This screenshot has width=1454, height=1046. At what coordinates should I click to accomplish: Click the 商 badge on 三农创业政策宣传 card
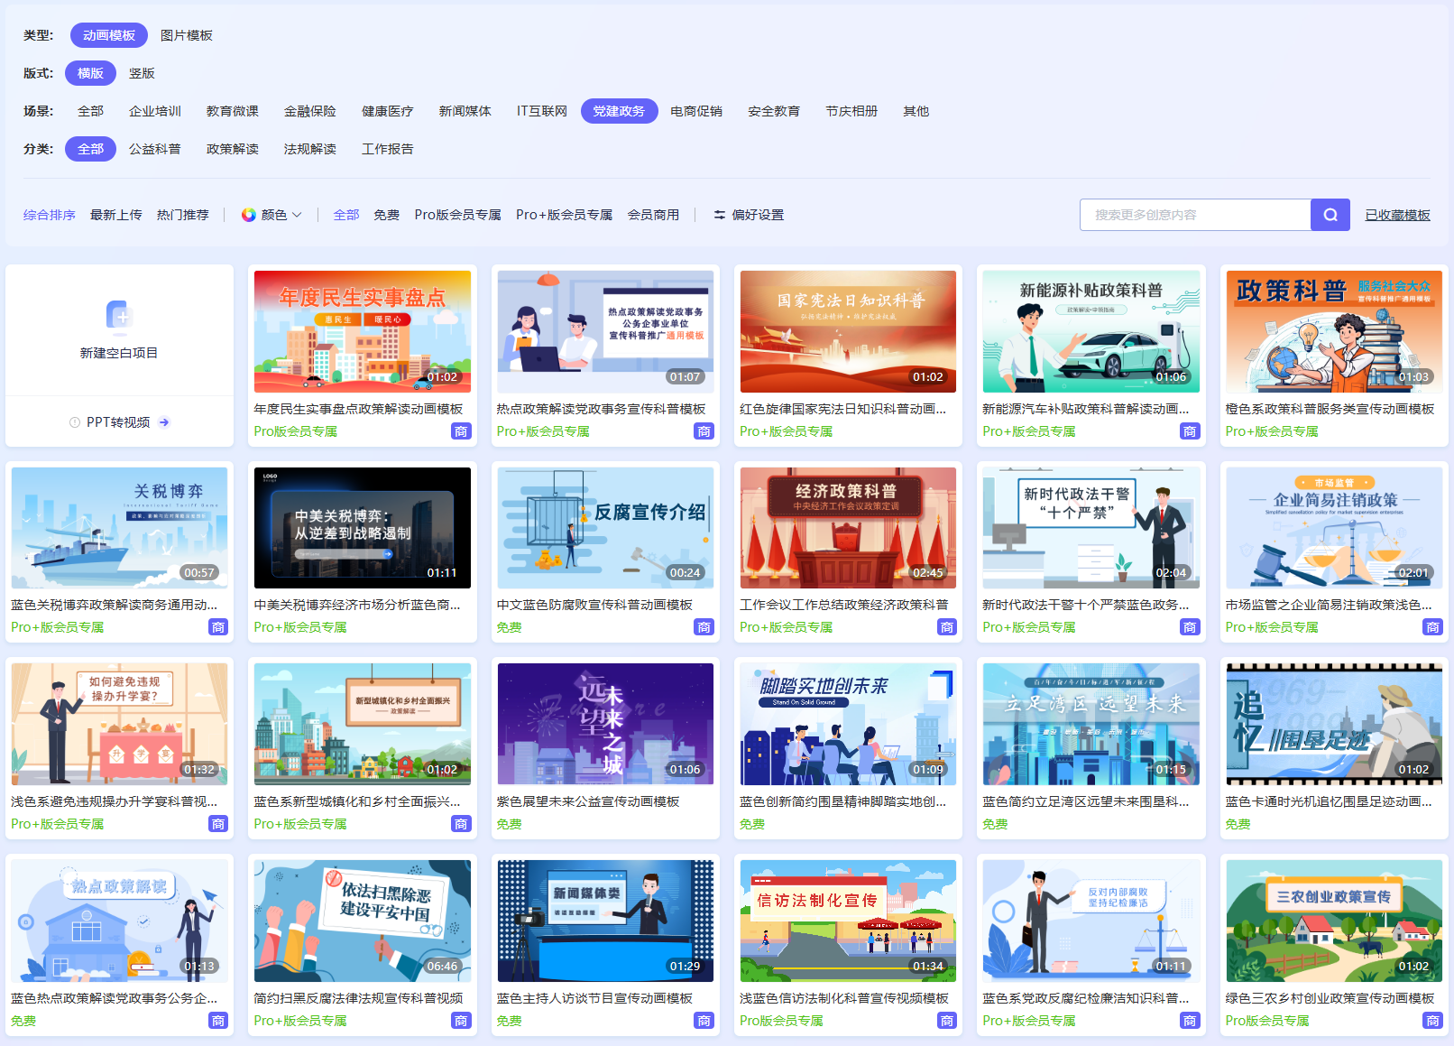click(1432, 1021)
